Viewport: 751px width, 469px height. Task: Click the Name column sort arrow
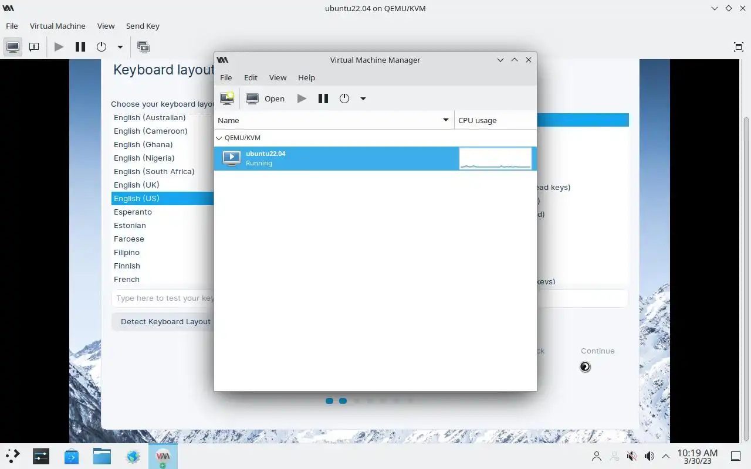point(446,120)
